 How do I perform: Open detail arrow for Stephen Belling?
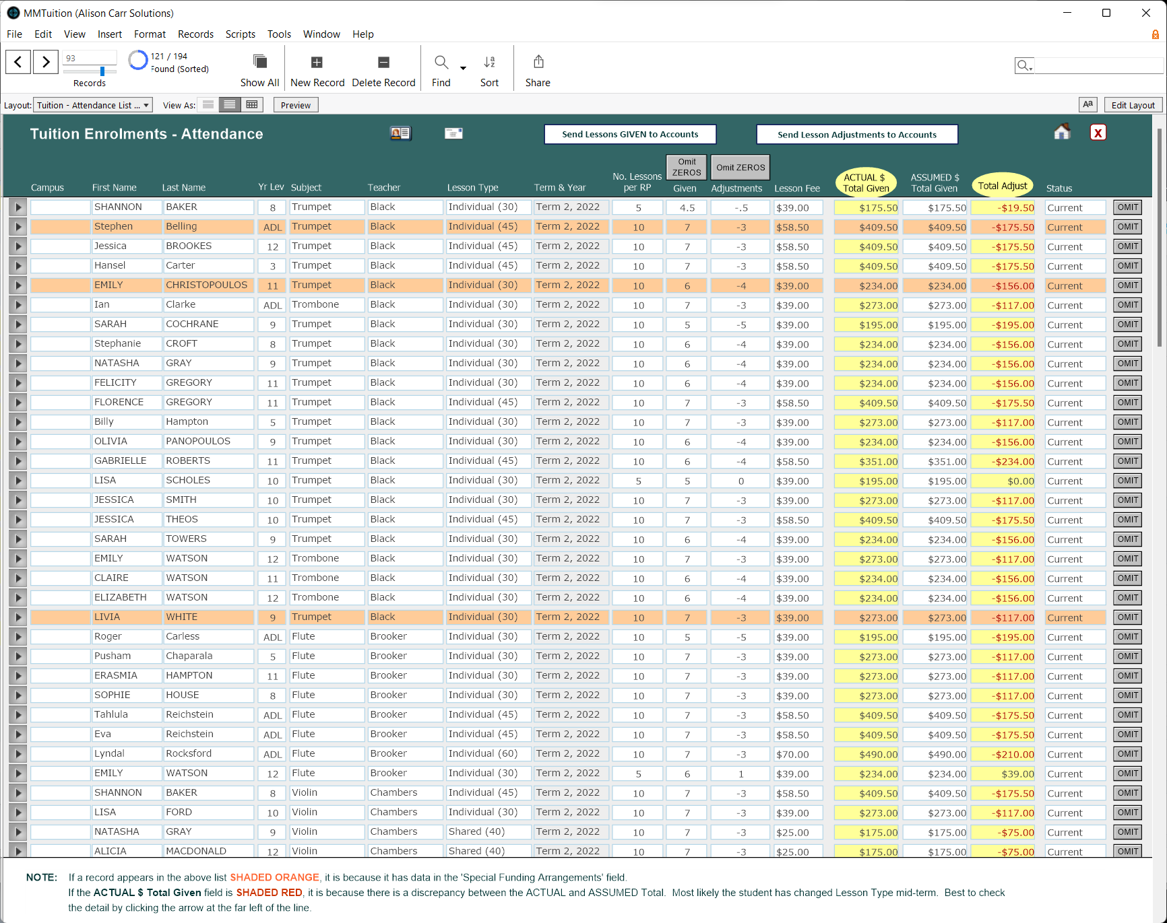point(18,227)
